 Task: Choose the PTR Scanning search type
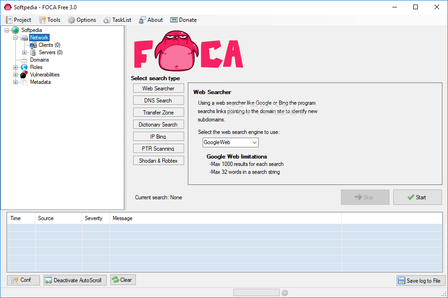click(159, 148)
